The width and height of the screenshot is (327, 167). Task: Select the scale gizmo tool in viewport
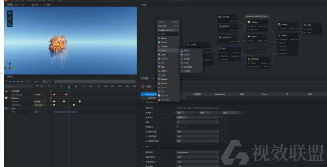pos(10,24)
